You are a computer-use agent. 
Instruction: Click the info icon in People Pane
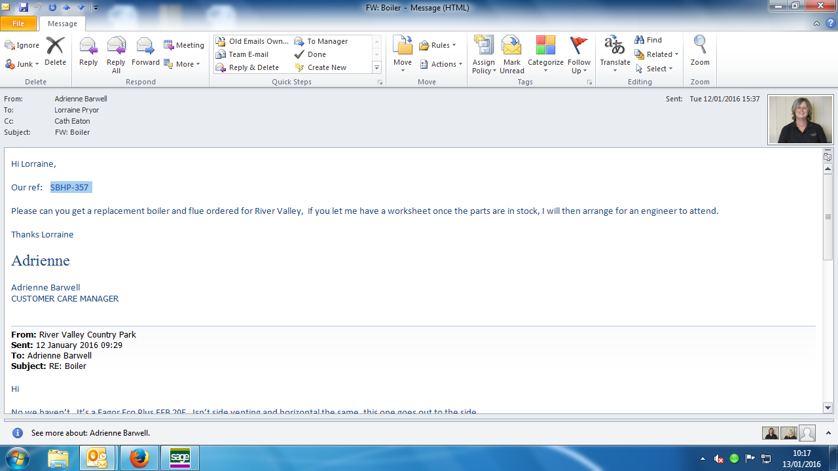point(18,433)
